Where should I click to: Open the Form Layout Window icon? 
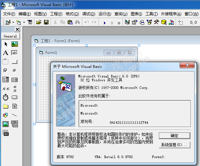click(x=142, y=22)
